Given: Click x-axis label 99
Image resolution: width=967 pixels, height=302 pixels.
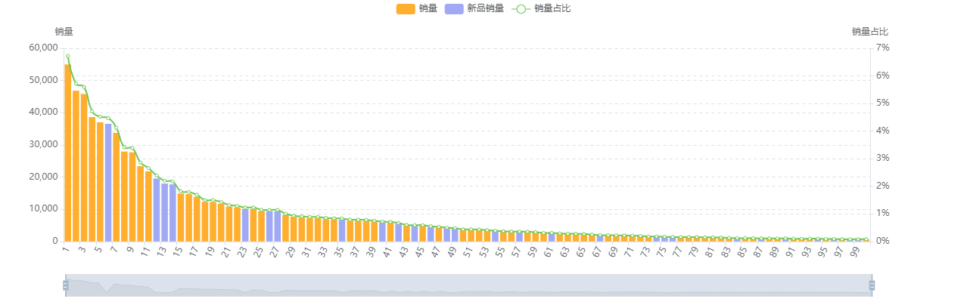Looking at the screenshot, I should click(x=855, y=252).
